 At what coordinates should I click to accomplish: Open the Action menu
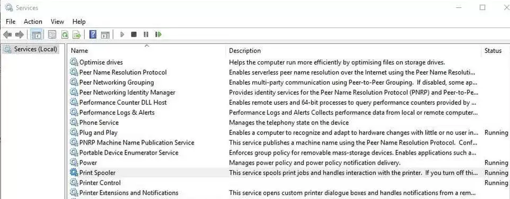(x=33, y=21)
